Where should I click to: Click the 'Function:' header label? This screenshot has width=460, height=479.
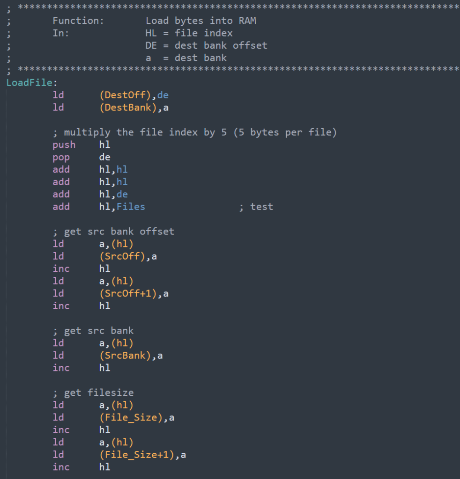[78, 21]
